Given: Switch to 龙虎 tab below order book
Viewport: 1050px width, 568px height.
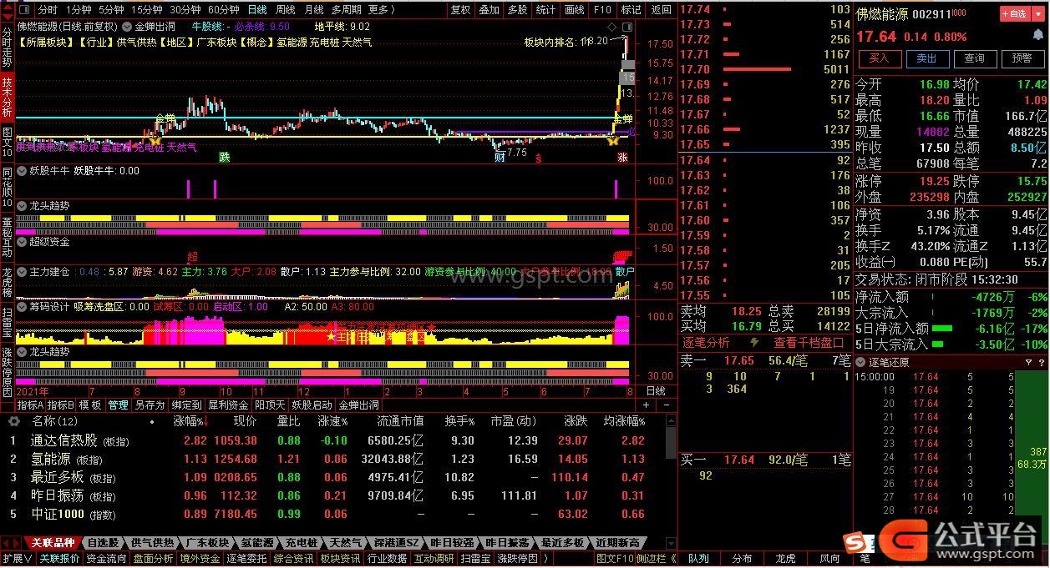Looking at the screenshot, I should (x=786, y=559).
